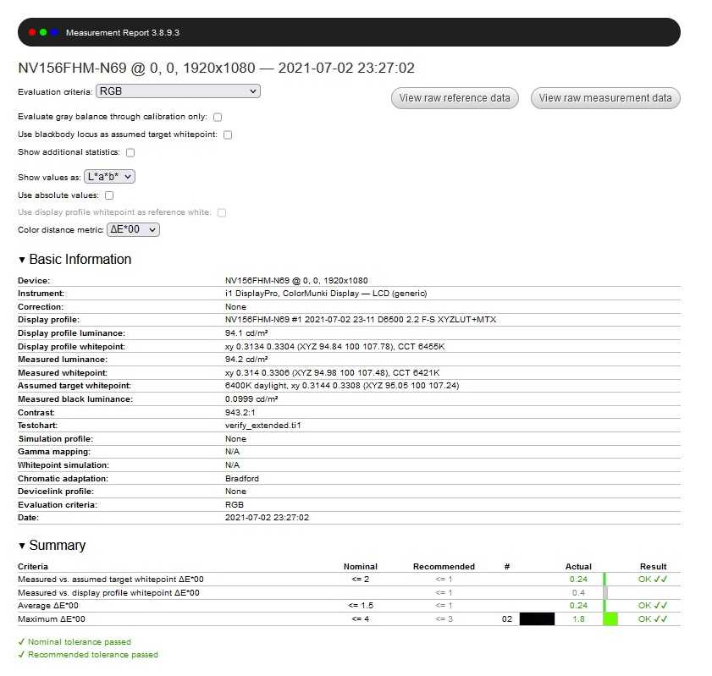Screen dimensions: 712x676
Task: Open the Show values as L*a*b* dropdown
Action: tap(110, 177)
